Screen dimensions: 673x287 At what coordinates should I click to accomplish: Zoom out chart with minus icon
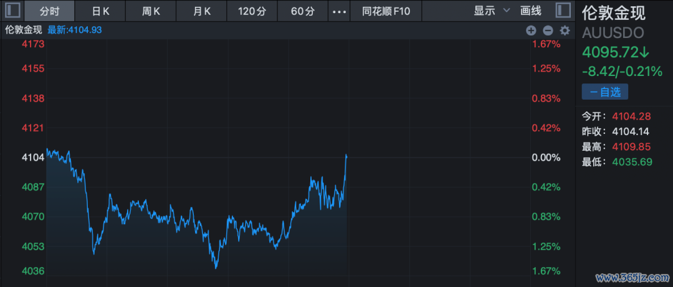pos(548,30)
